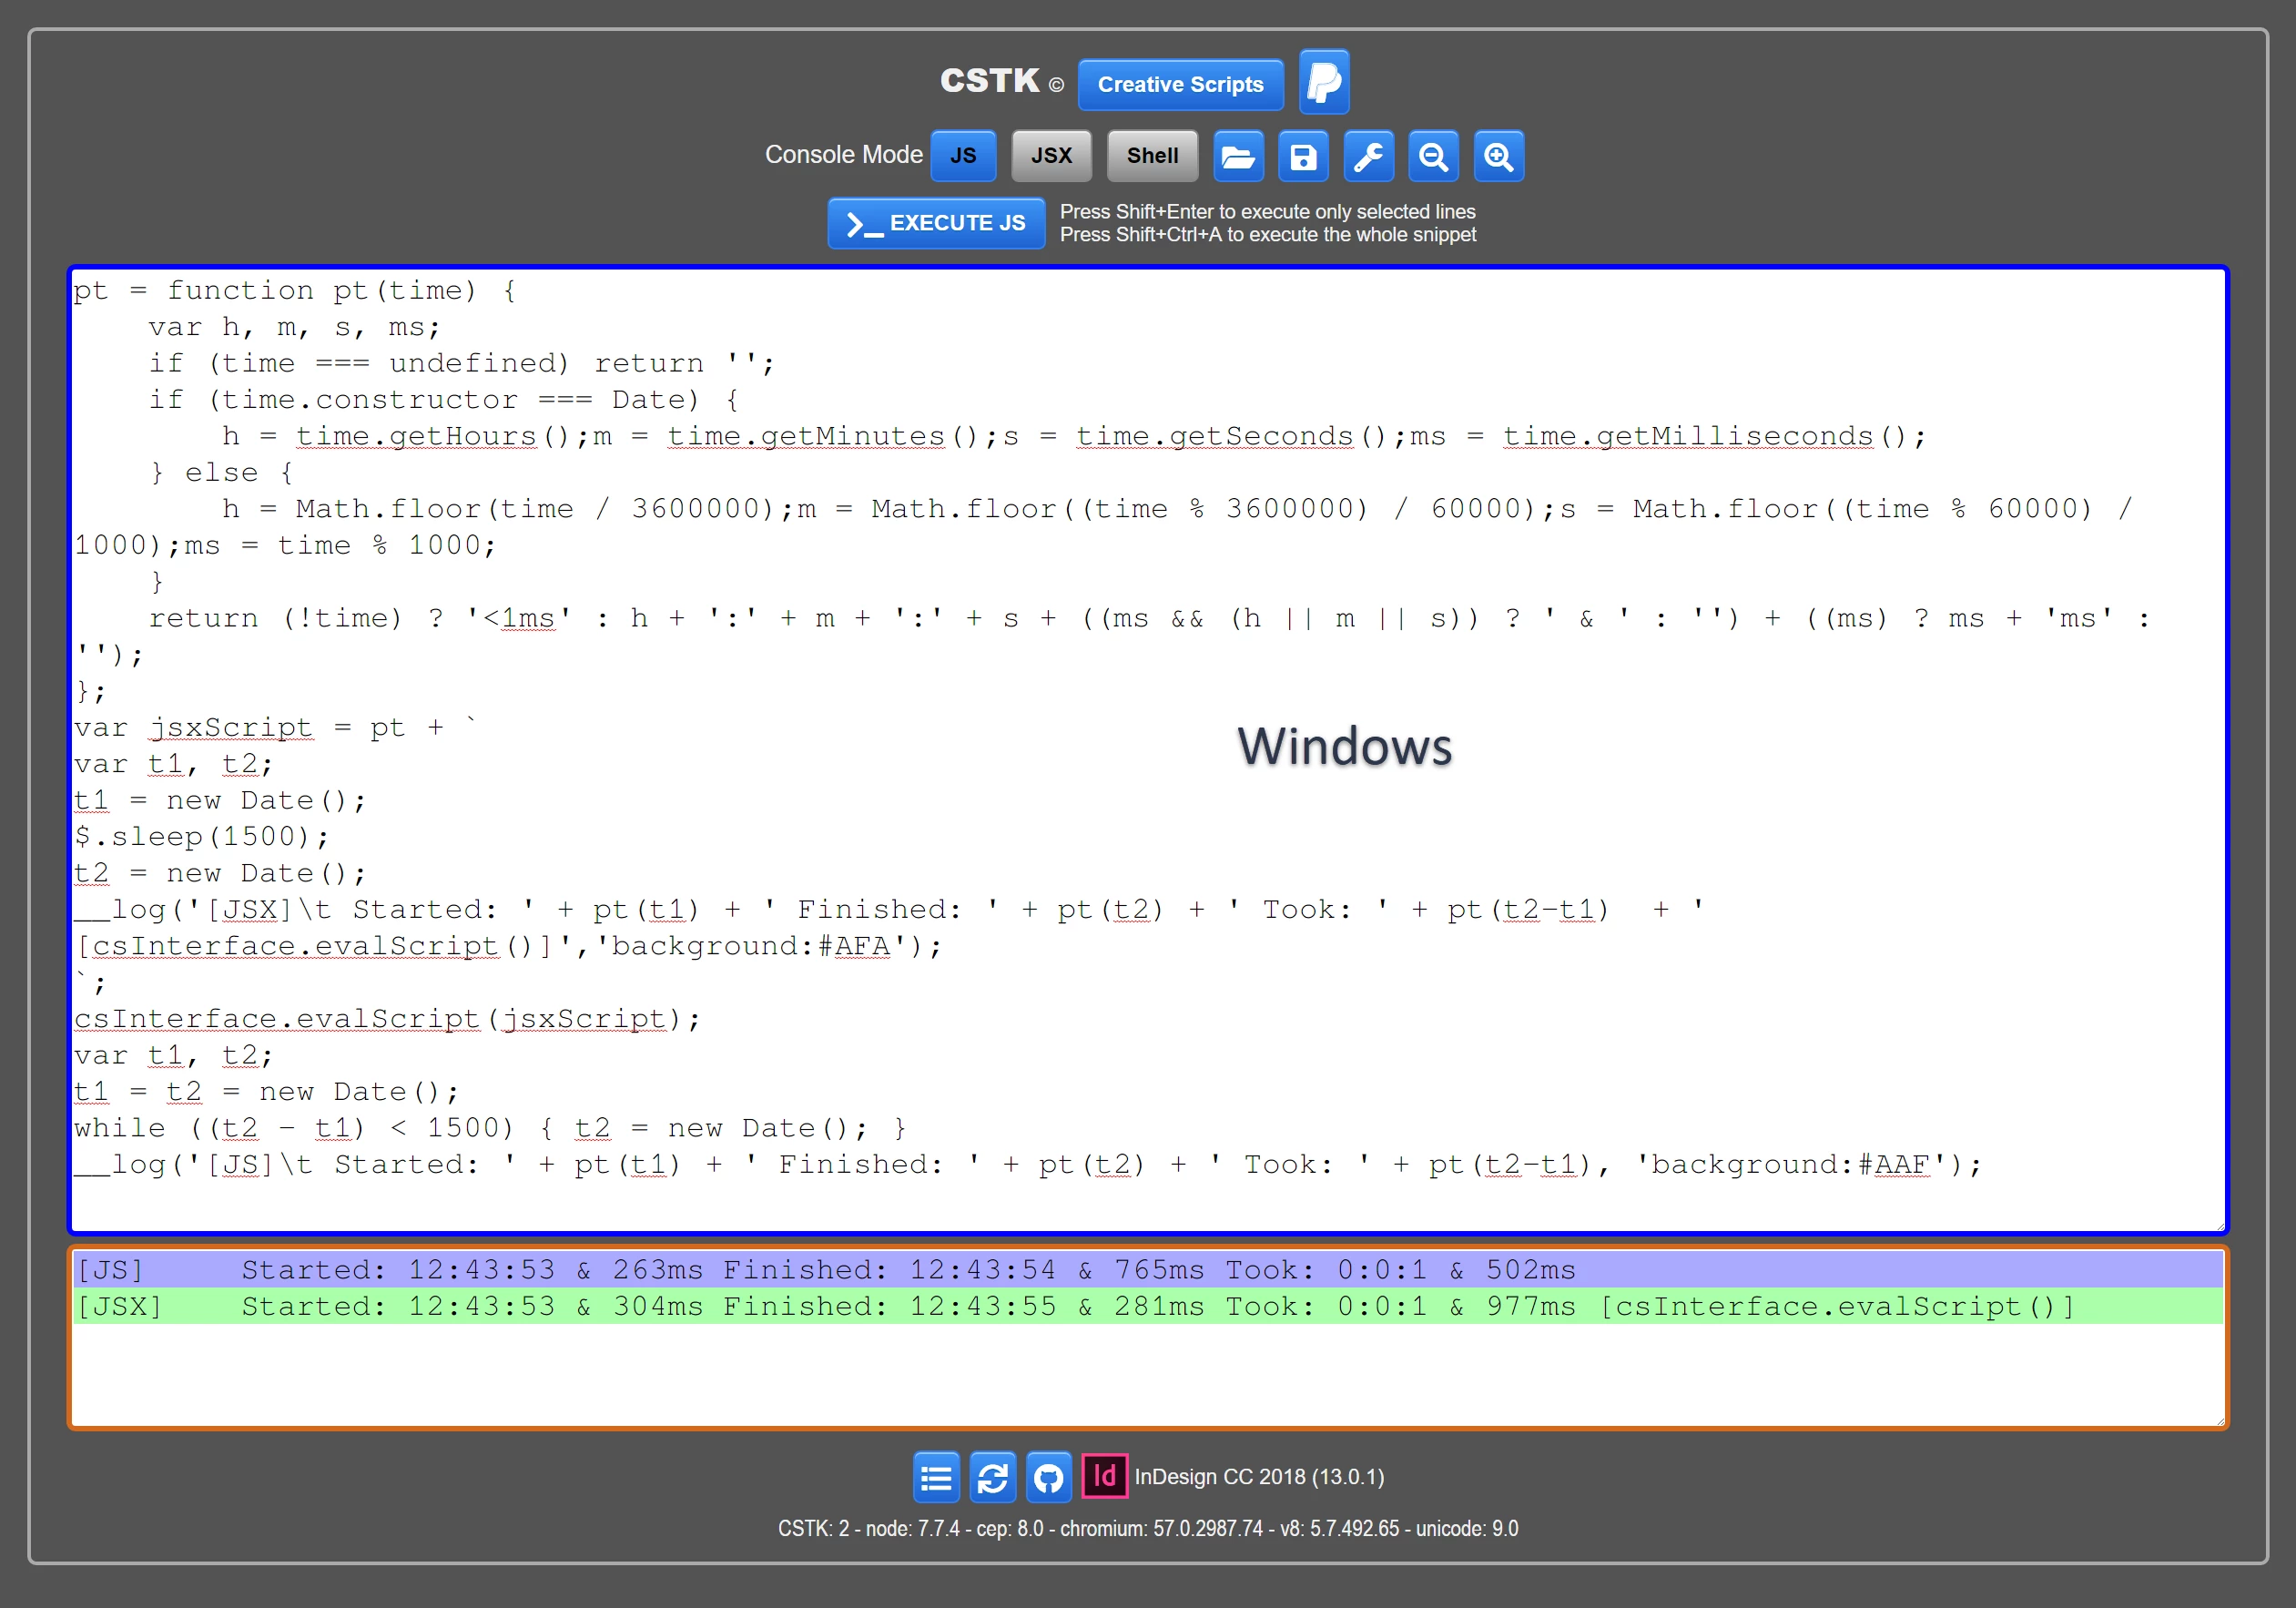
Task: Click the list icon at the bottom
Action: 936,1477
